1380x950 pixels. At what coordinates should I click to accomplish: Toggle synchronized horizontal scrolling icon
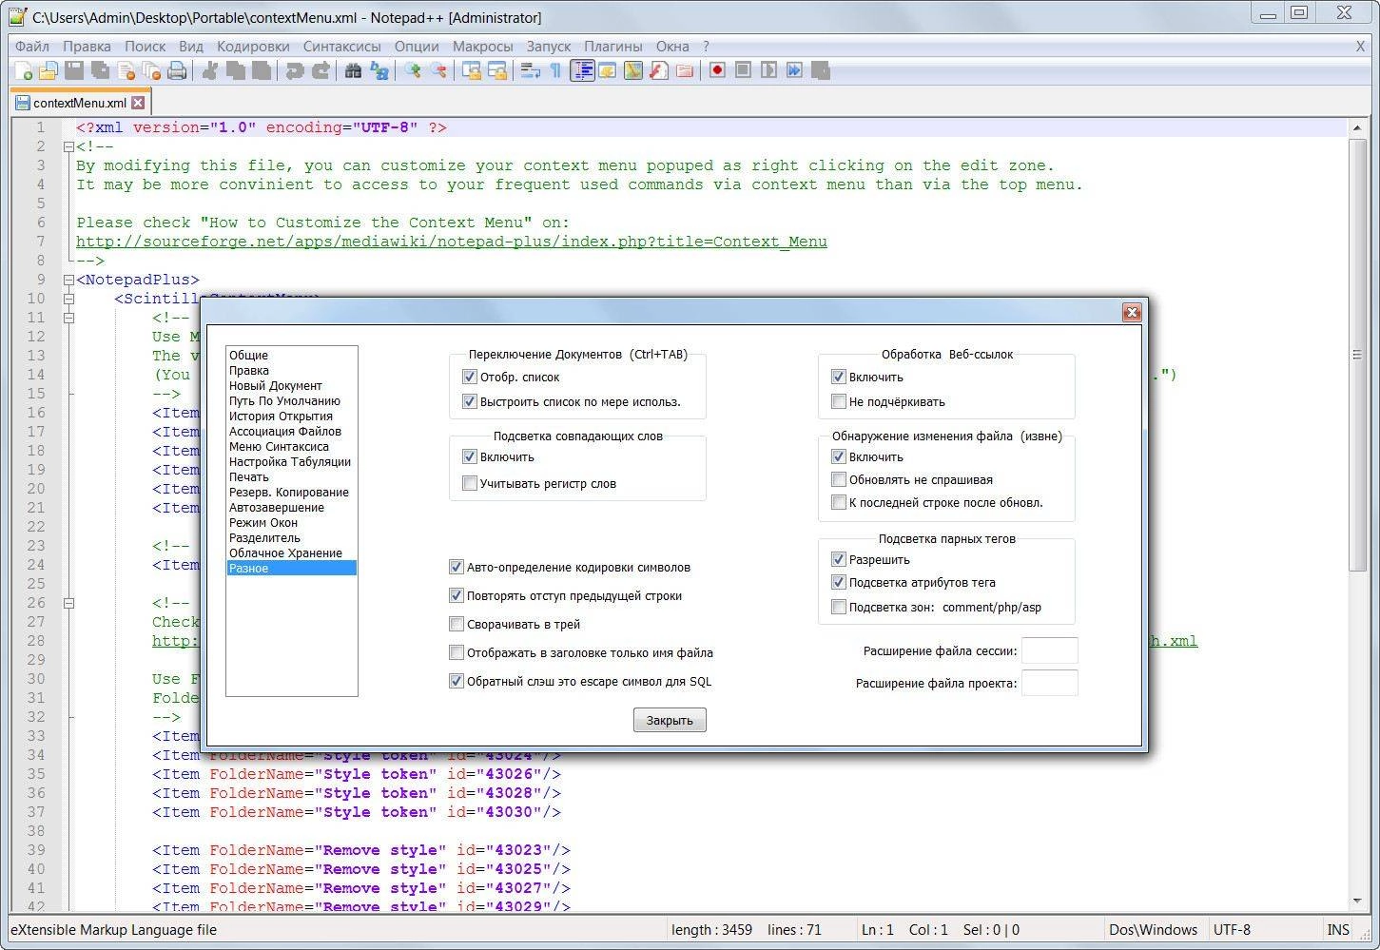pyautogui.click(x=497, y=70)
